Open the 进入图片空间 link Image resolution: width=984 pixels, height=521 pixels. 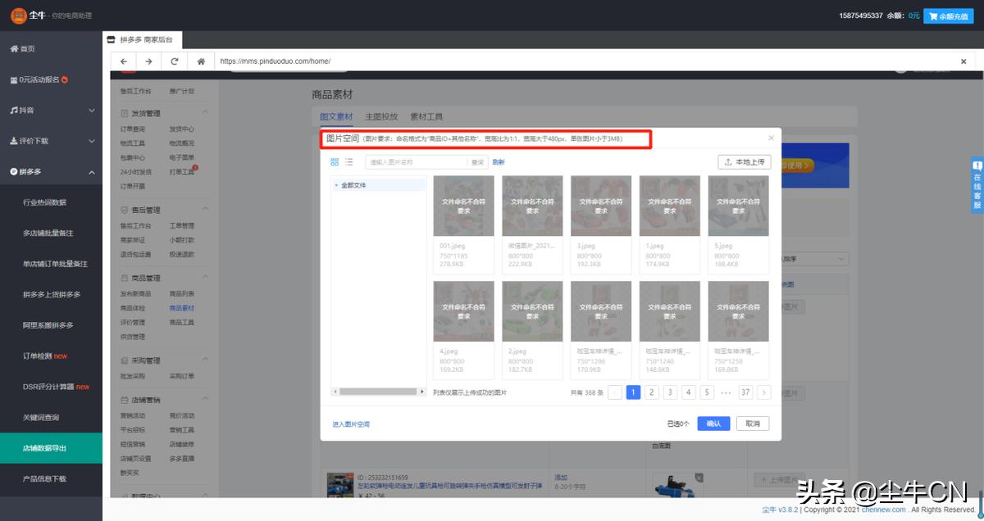(x=351, y=424)
